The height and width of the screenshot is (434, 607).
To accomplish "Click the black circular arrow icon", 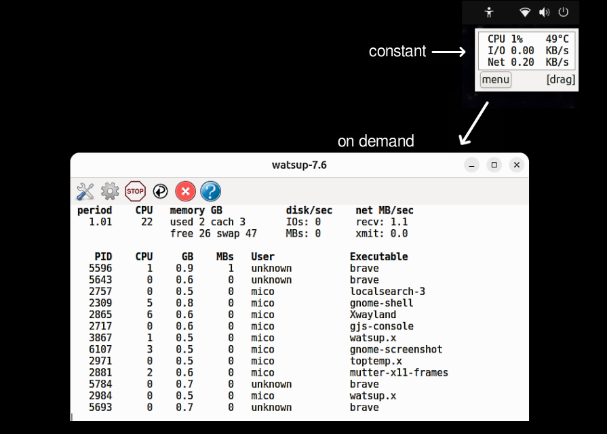I will 160,191.
